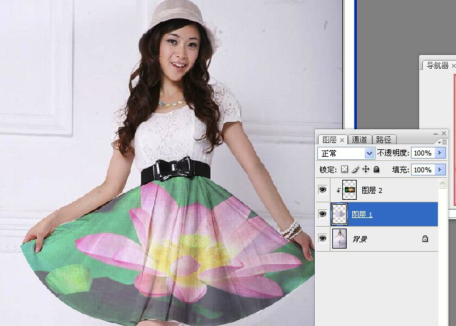
Task: Click the 不透明度 100% field
Action: 423,153
